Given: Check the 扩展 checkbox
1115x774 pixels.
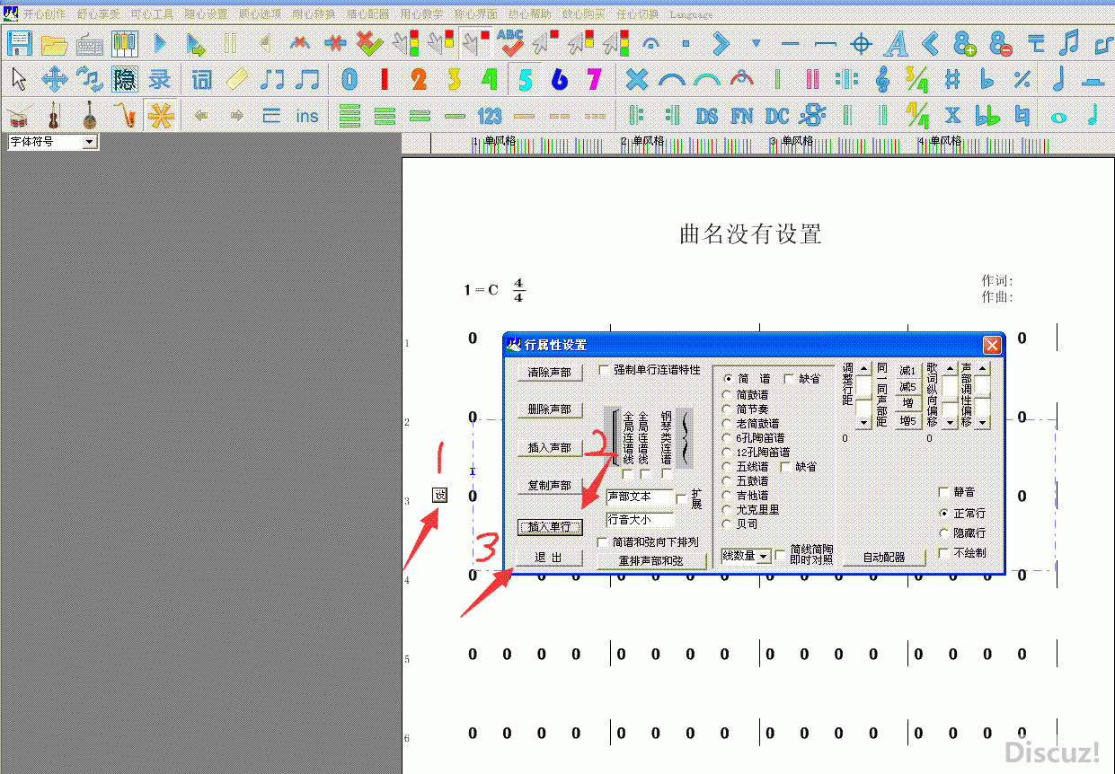Looking at the screenshot, I should coord(680,499).
